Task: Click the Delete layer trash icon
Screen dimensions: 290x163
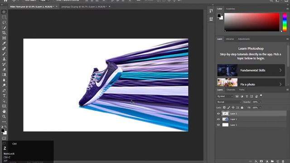Action: (283, 161)
